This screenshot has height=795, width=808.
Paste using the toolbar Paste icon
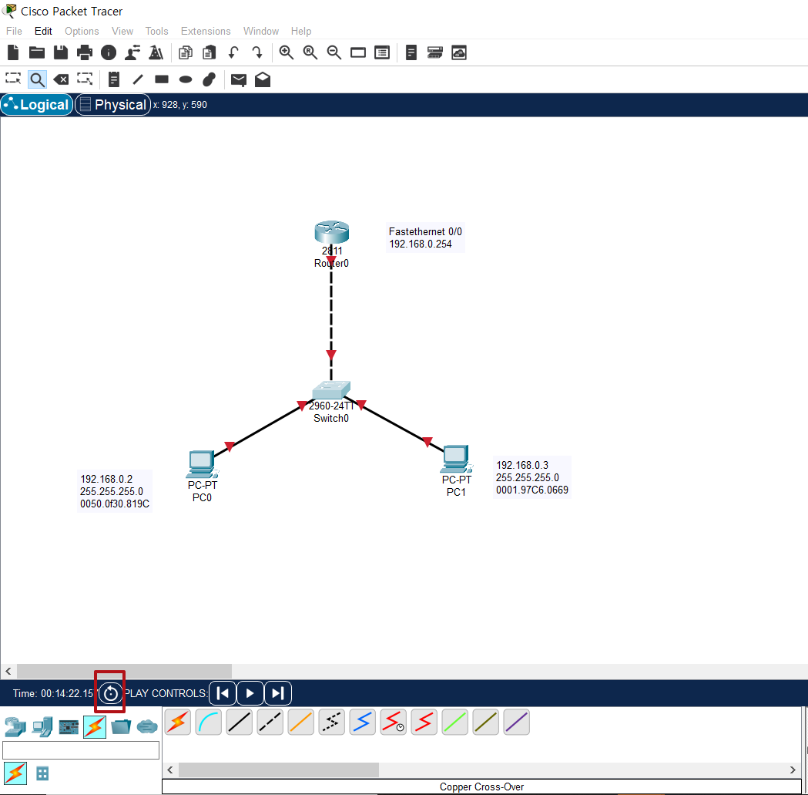coord(210,52)
